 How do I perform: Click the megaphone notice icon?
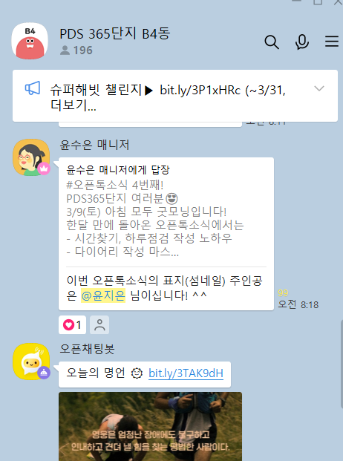coord(33,88)
